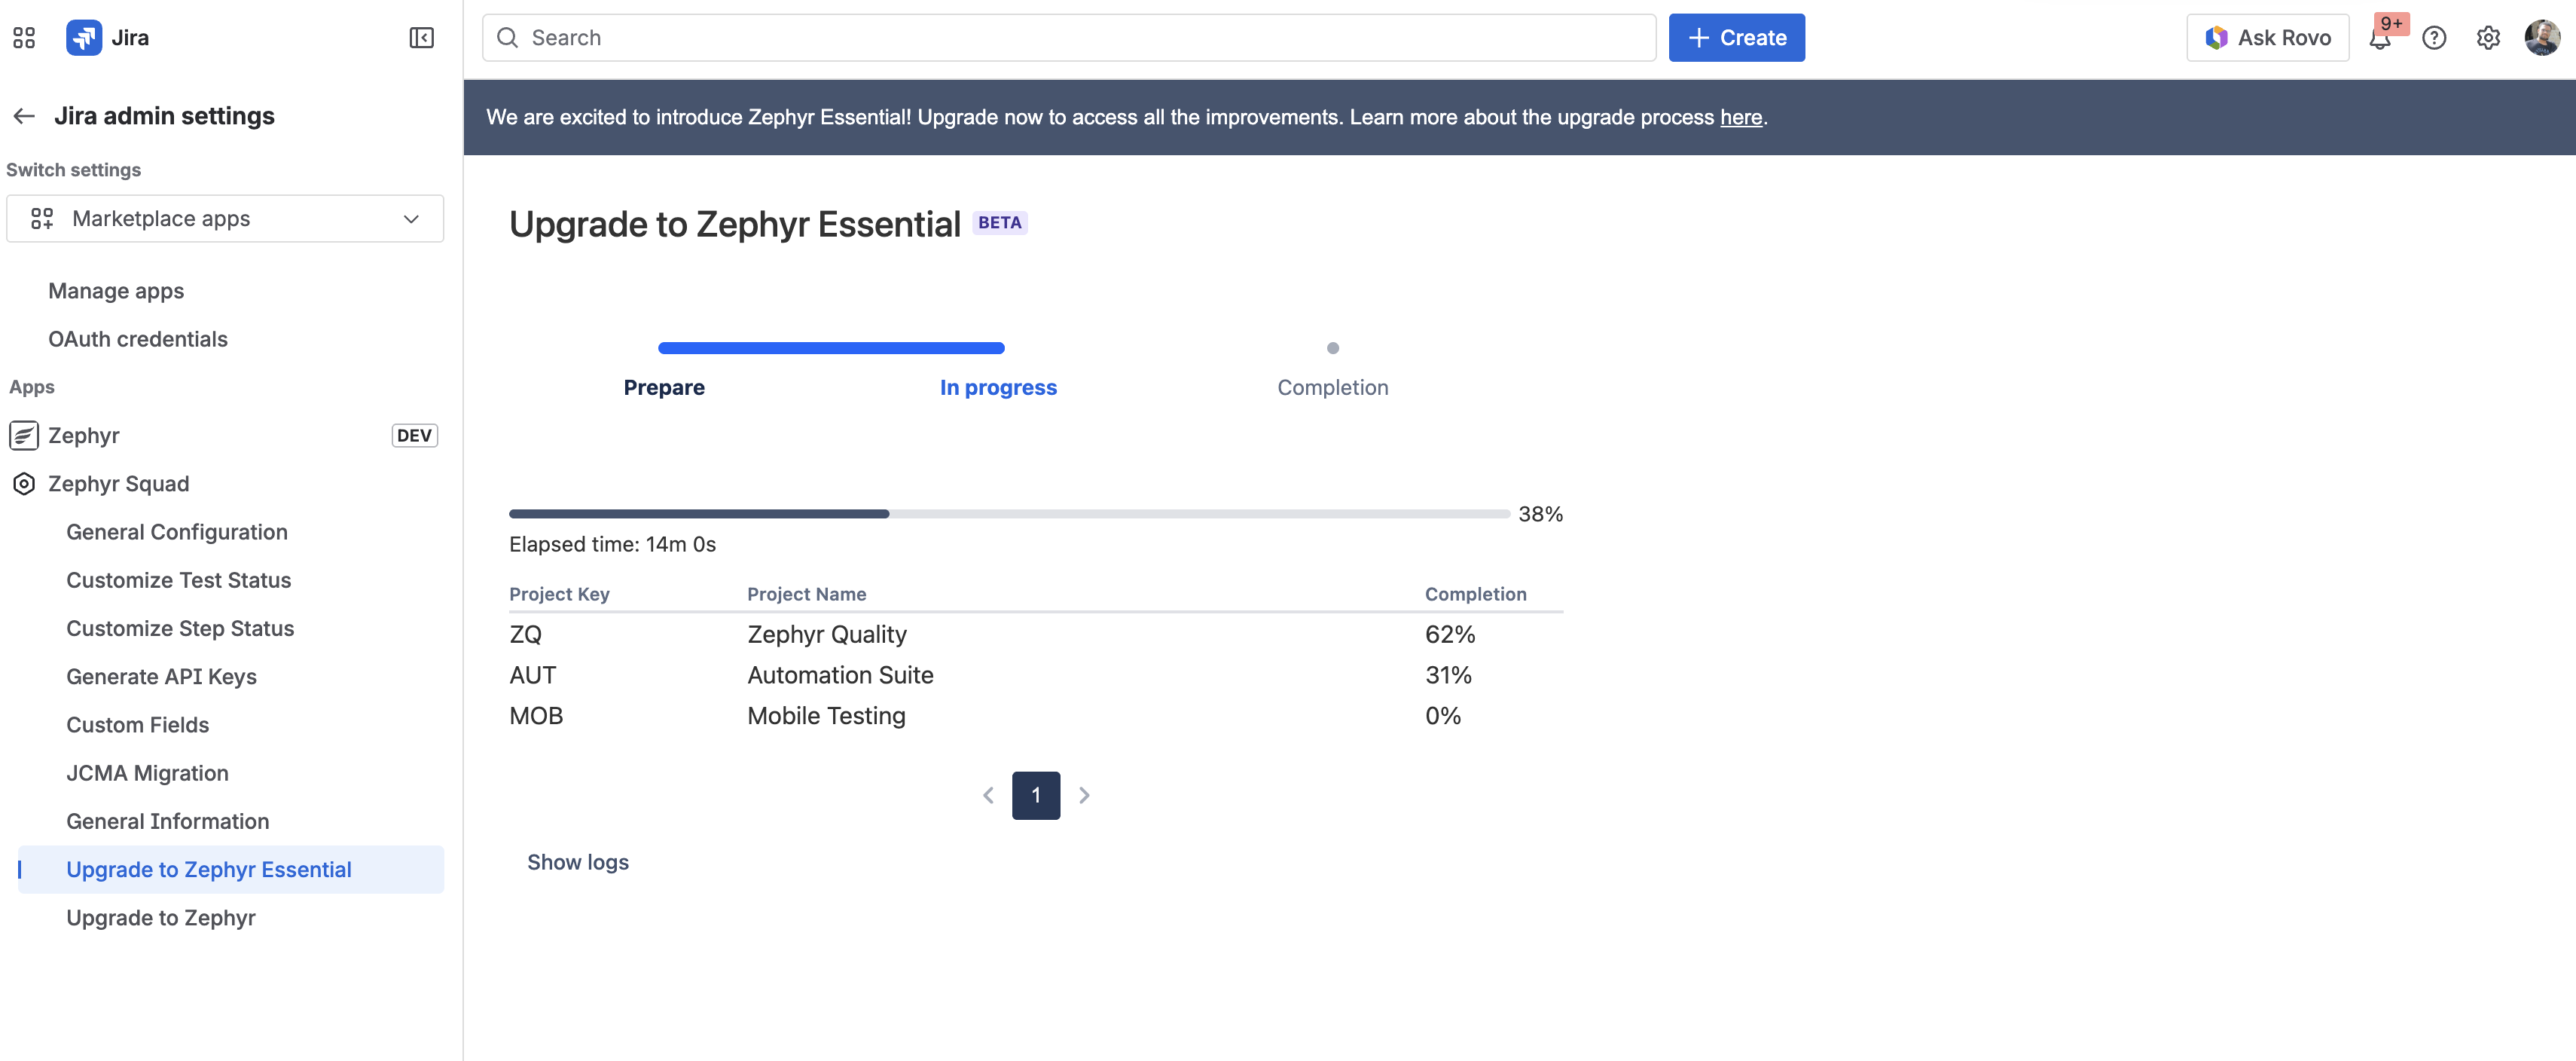Screen dimensions: 2576x1061
Task: Click the 38% upgrade progress bar
Action: 1009,514
